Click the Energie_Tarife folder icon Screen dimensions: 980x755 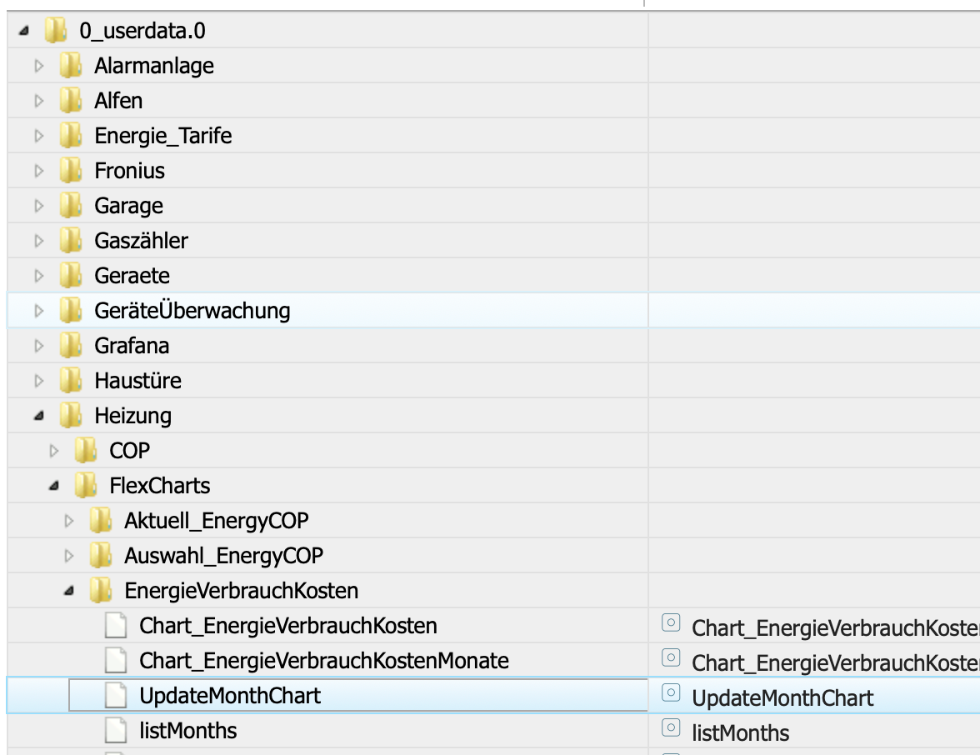(x=71, y=136)
